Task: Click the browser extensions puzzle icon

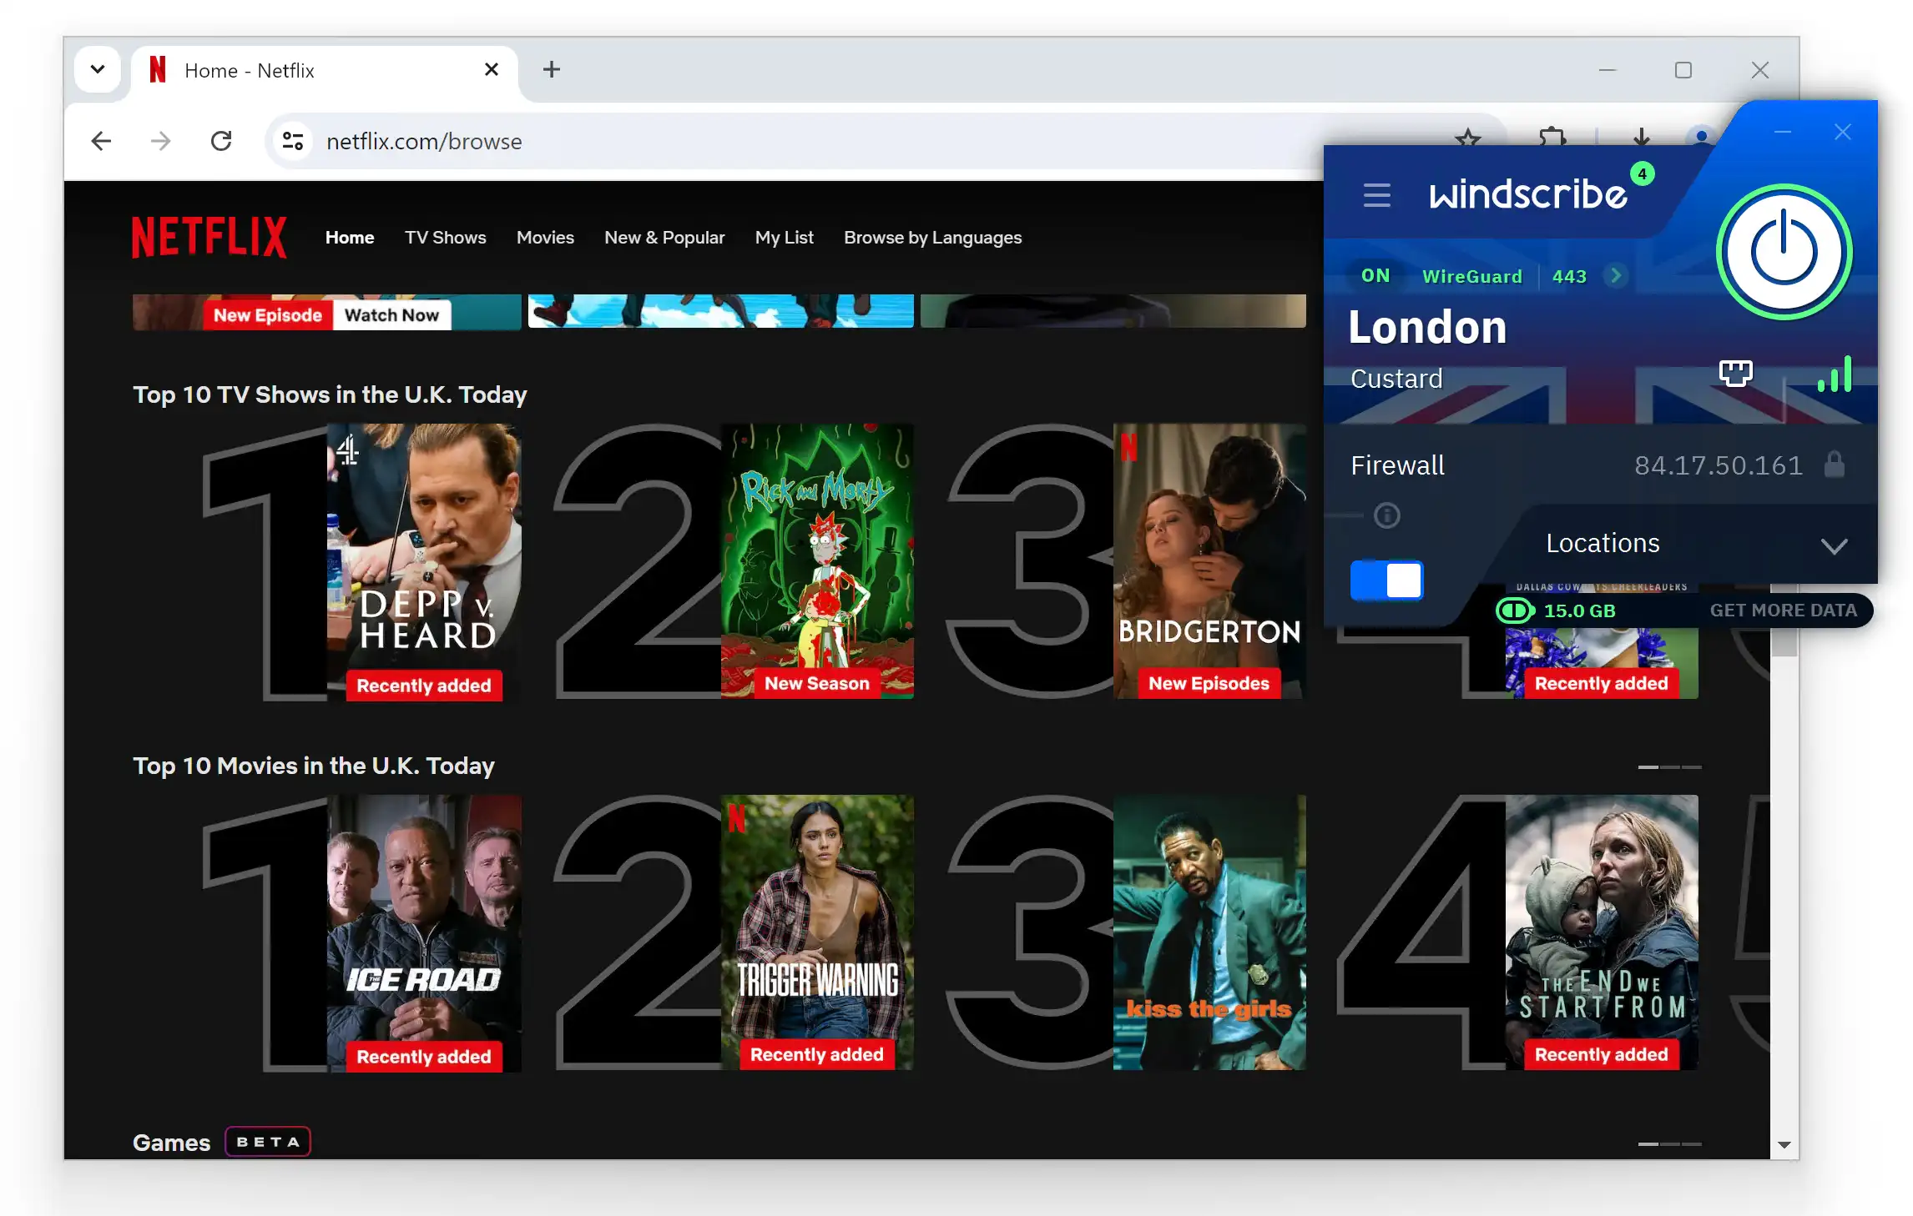Action: click(1551, 138)
